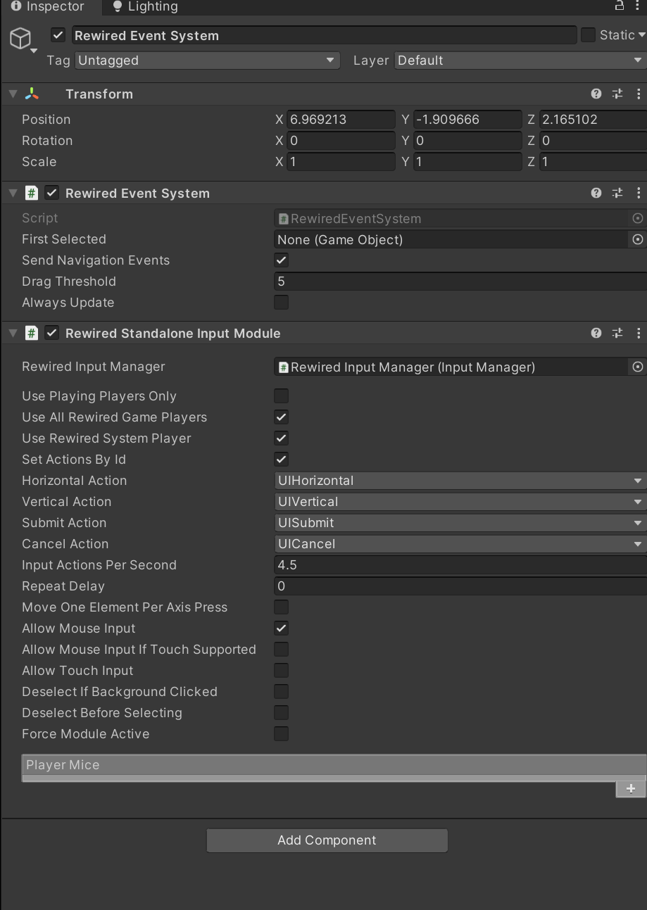
Task: Click the Transform component axes icon
Action: pyautogui.click(x=32, y=94)
